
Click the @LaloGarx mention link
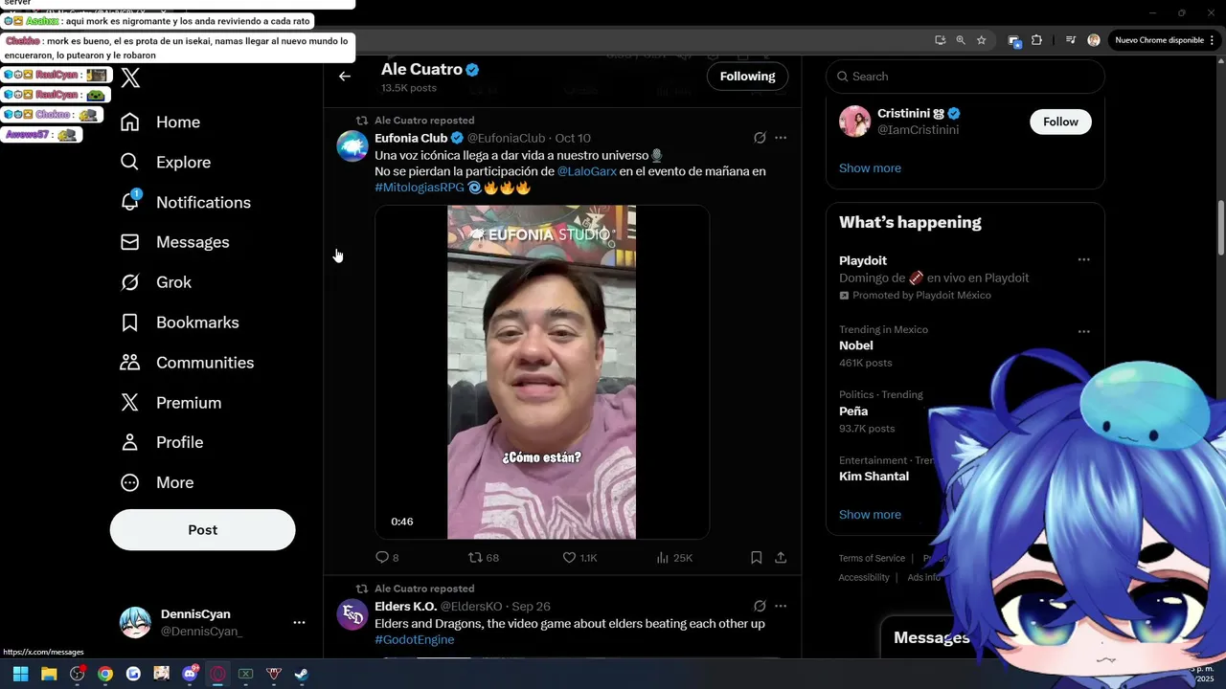tap(586, 171)
